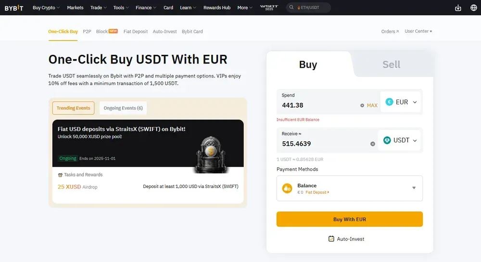The width and height of the screenshot is (481, 262).
Task: Click the MAX amount button
Action: [372, 105]
